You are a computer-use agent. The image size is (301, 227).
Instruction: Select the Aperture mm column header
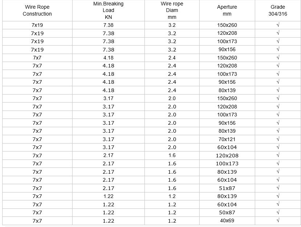pyautogui.click(x=227, y=11)
